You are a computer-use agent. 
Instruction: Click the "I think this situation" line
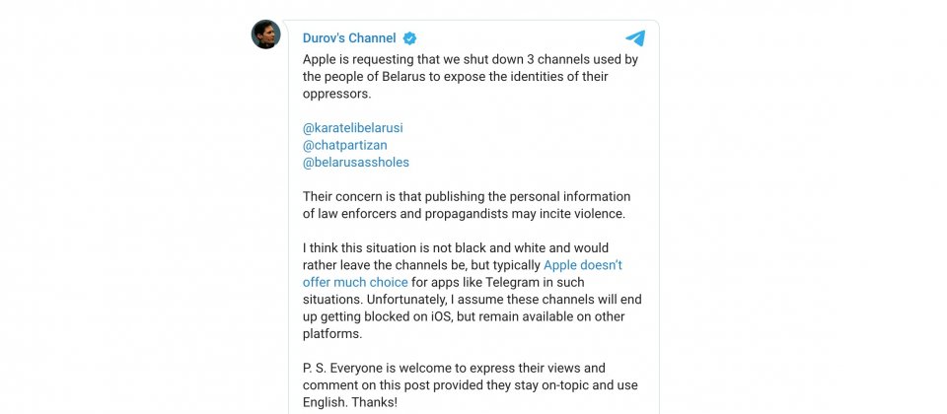[456, 248]
